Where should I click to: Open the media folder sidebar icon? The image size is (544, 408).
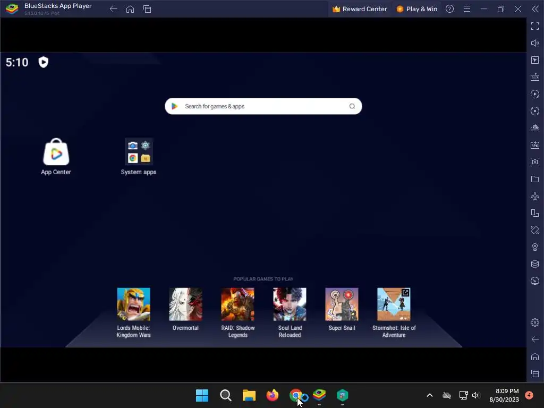coord(535,179)
